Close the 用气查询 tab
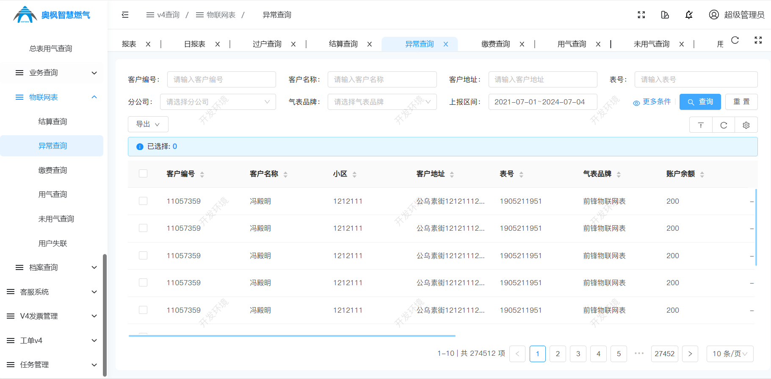771x379 pixels. [598, 44]
